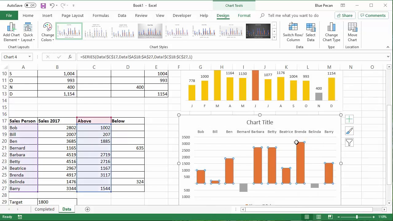Screen dimensions: 393x221
Task: Click Move Chart button
Action: 352,33
